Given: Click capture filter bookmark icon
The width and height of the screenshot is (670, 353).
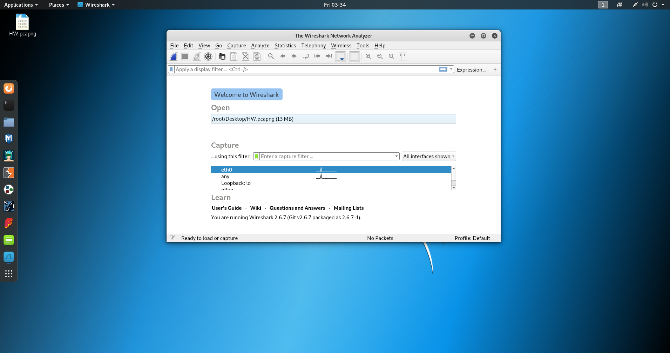Looking at the screenshot, I should pyautogui.click(x=256, y=156).
